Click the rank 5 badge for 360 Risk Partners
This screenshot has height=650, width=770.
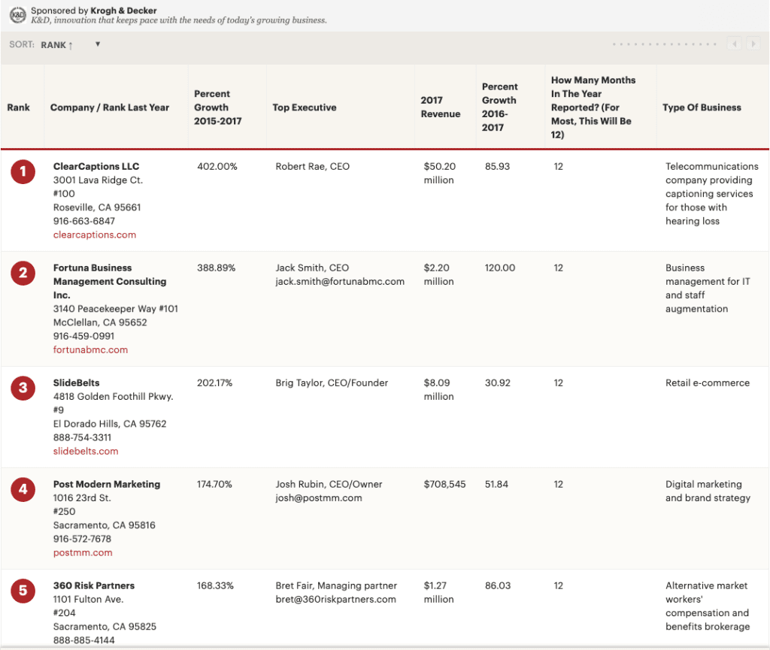click(23, 591)
